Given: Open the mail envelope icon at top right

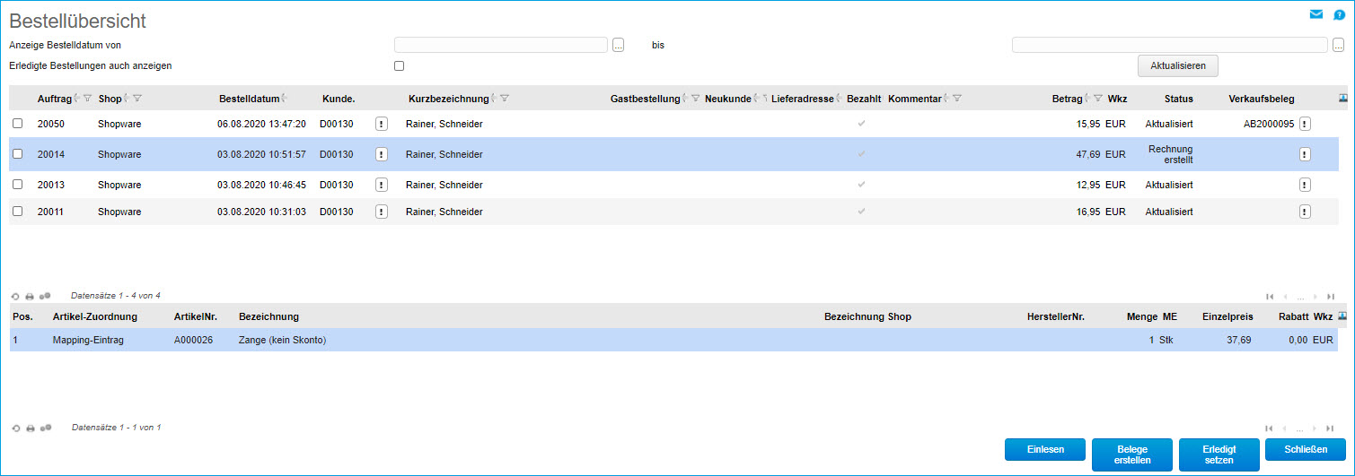Looking at the screenshot, I should (x=1316, y=14).
